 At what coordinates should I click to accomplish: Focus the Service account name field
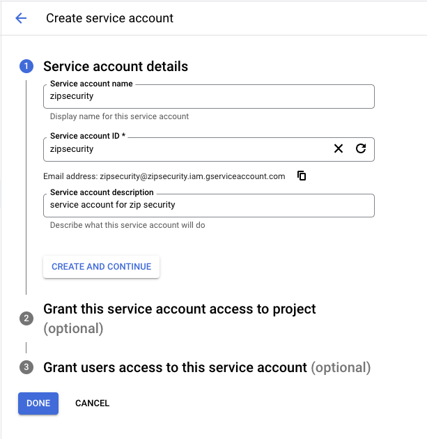pos(208,96)
